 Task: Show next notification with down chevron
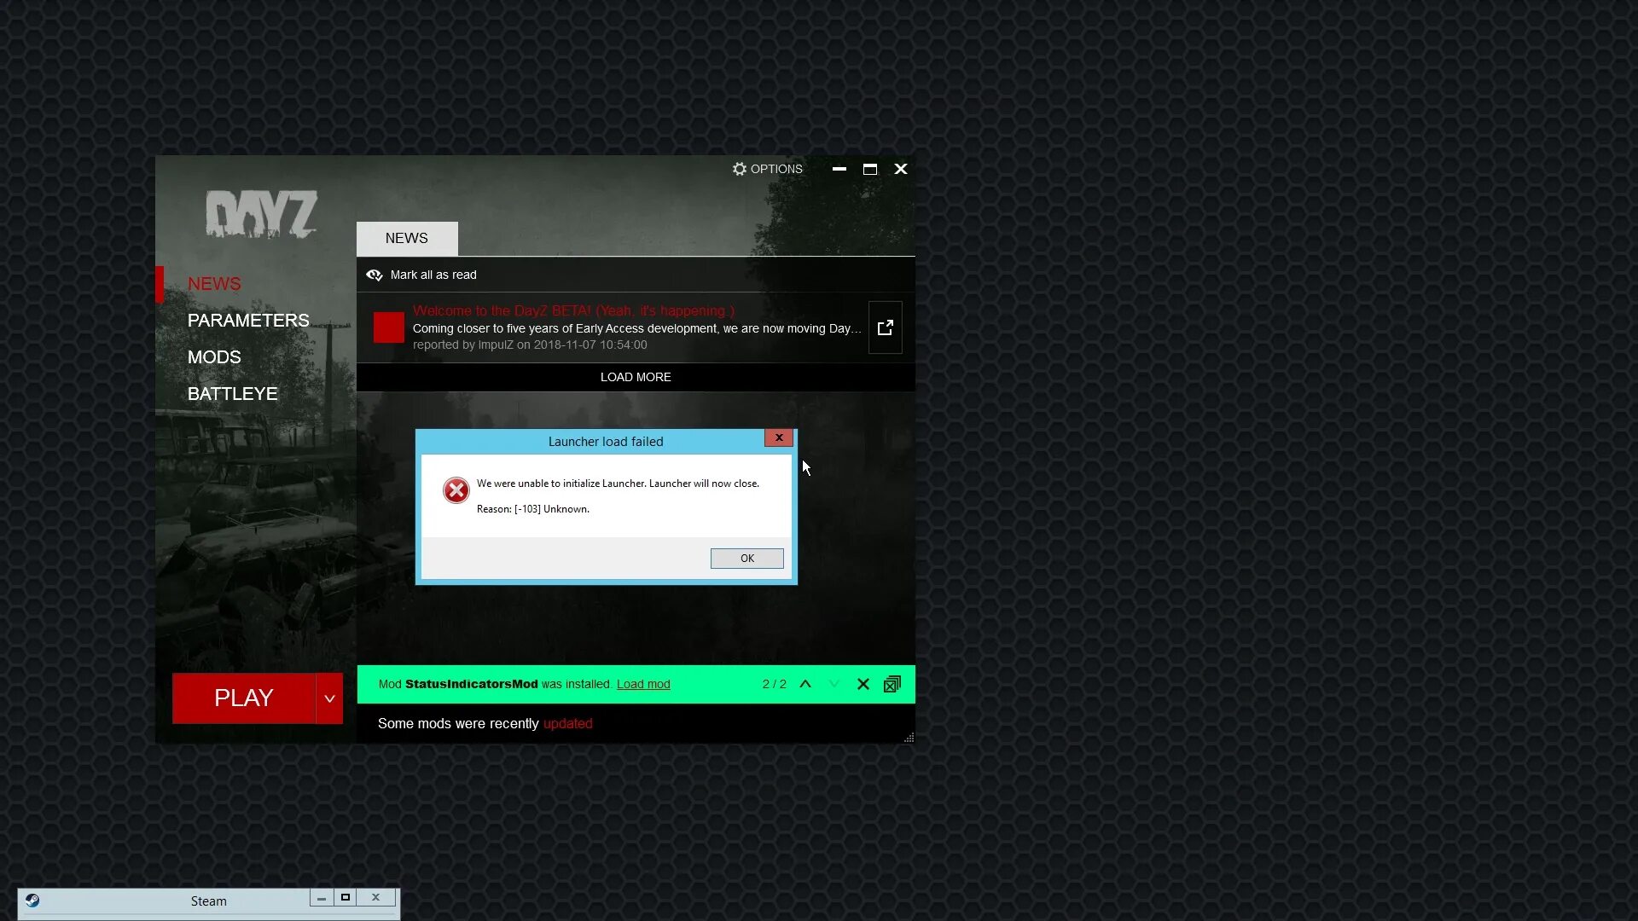pyautogui.click(x=834, y=685)
